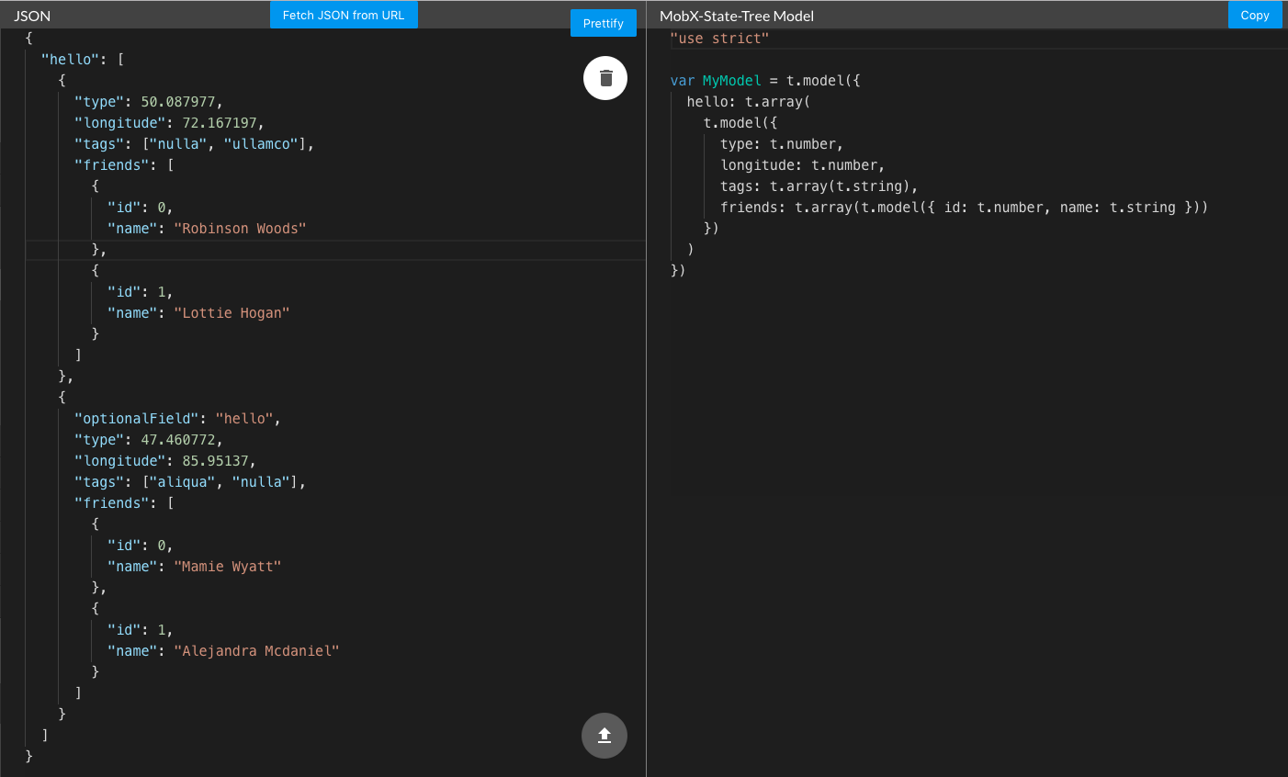Click the name "Robinson Woods"

[240, 229]
